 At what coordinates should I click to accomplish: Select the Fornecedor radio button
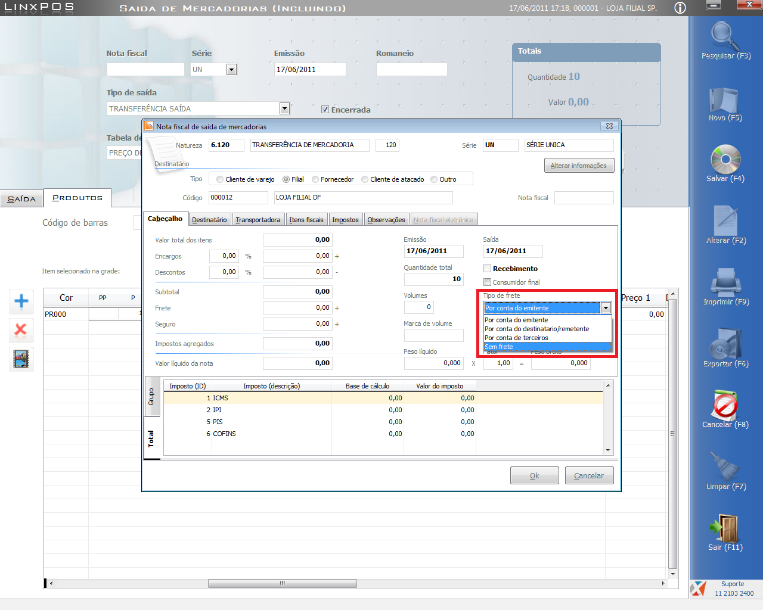[x=315, y=179]
